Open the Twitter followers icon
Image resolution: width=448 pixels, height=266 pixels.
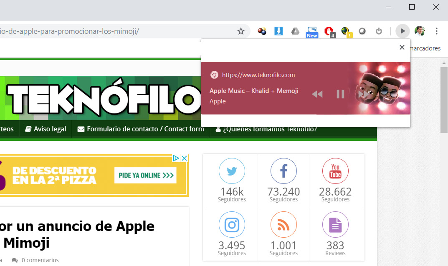click(232, 171)
